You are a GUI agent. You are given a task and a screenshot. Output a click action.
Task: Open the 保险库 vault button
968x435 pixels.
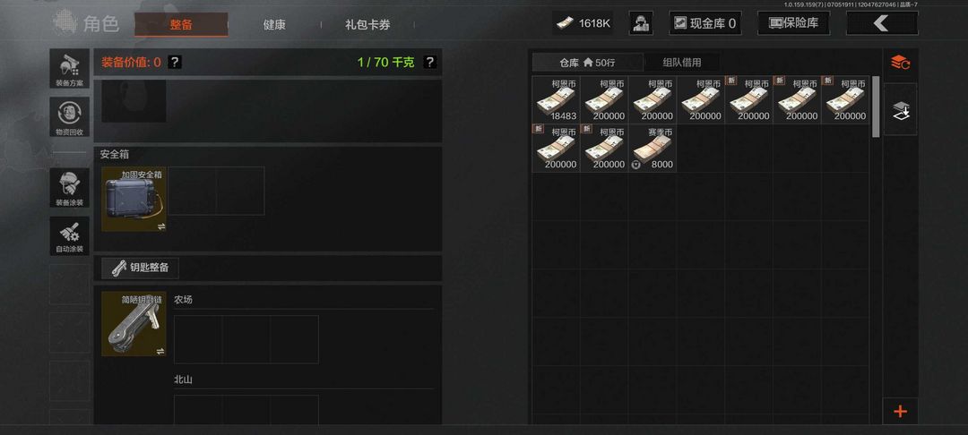click(x=793, y=23)
